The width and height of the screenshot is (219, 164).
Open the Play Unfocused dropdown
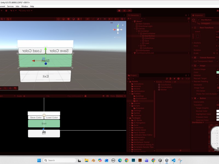75,96
